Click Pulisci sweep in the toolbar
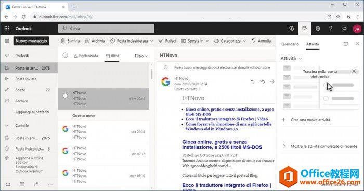The width and height of the screenshot is (364, 191). (x=167, y=41)
